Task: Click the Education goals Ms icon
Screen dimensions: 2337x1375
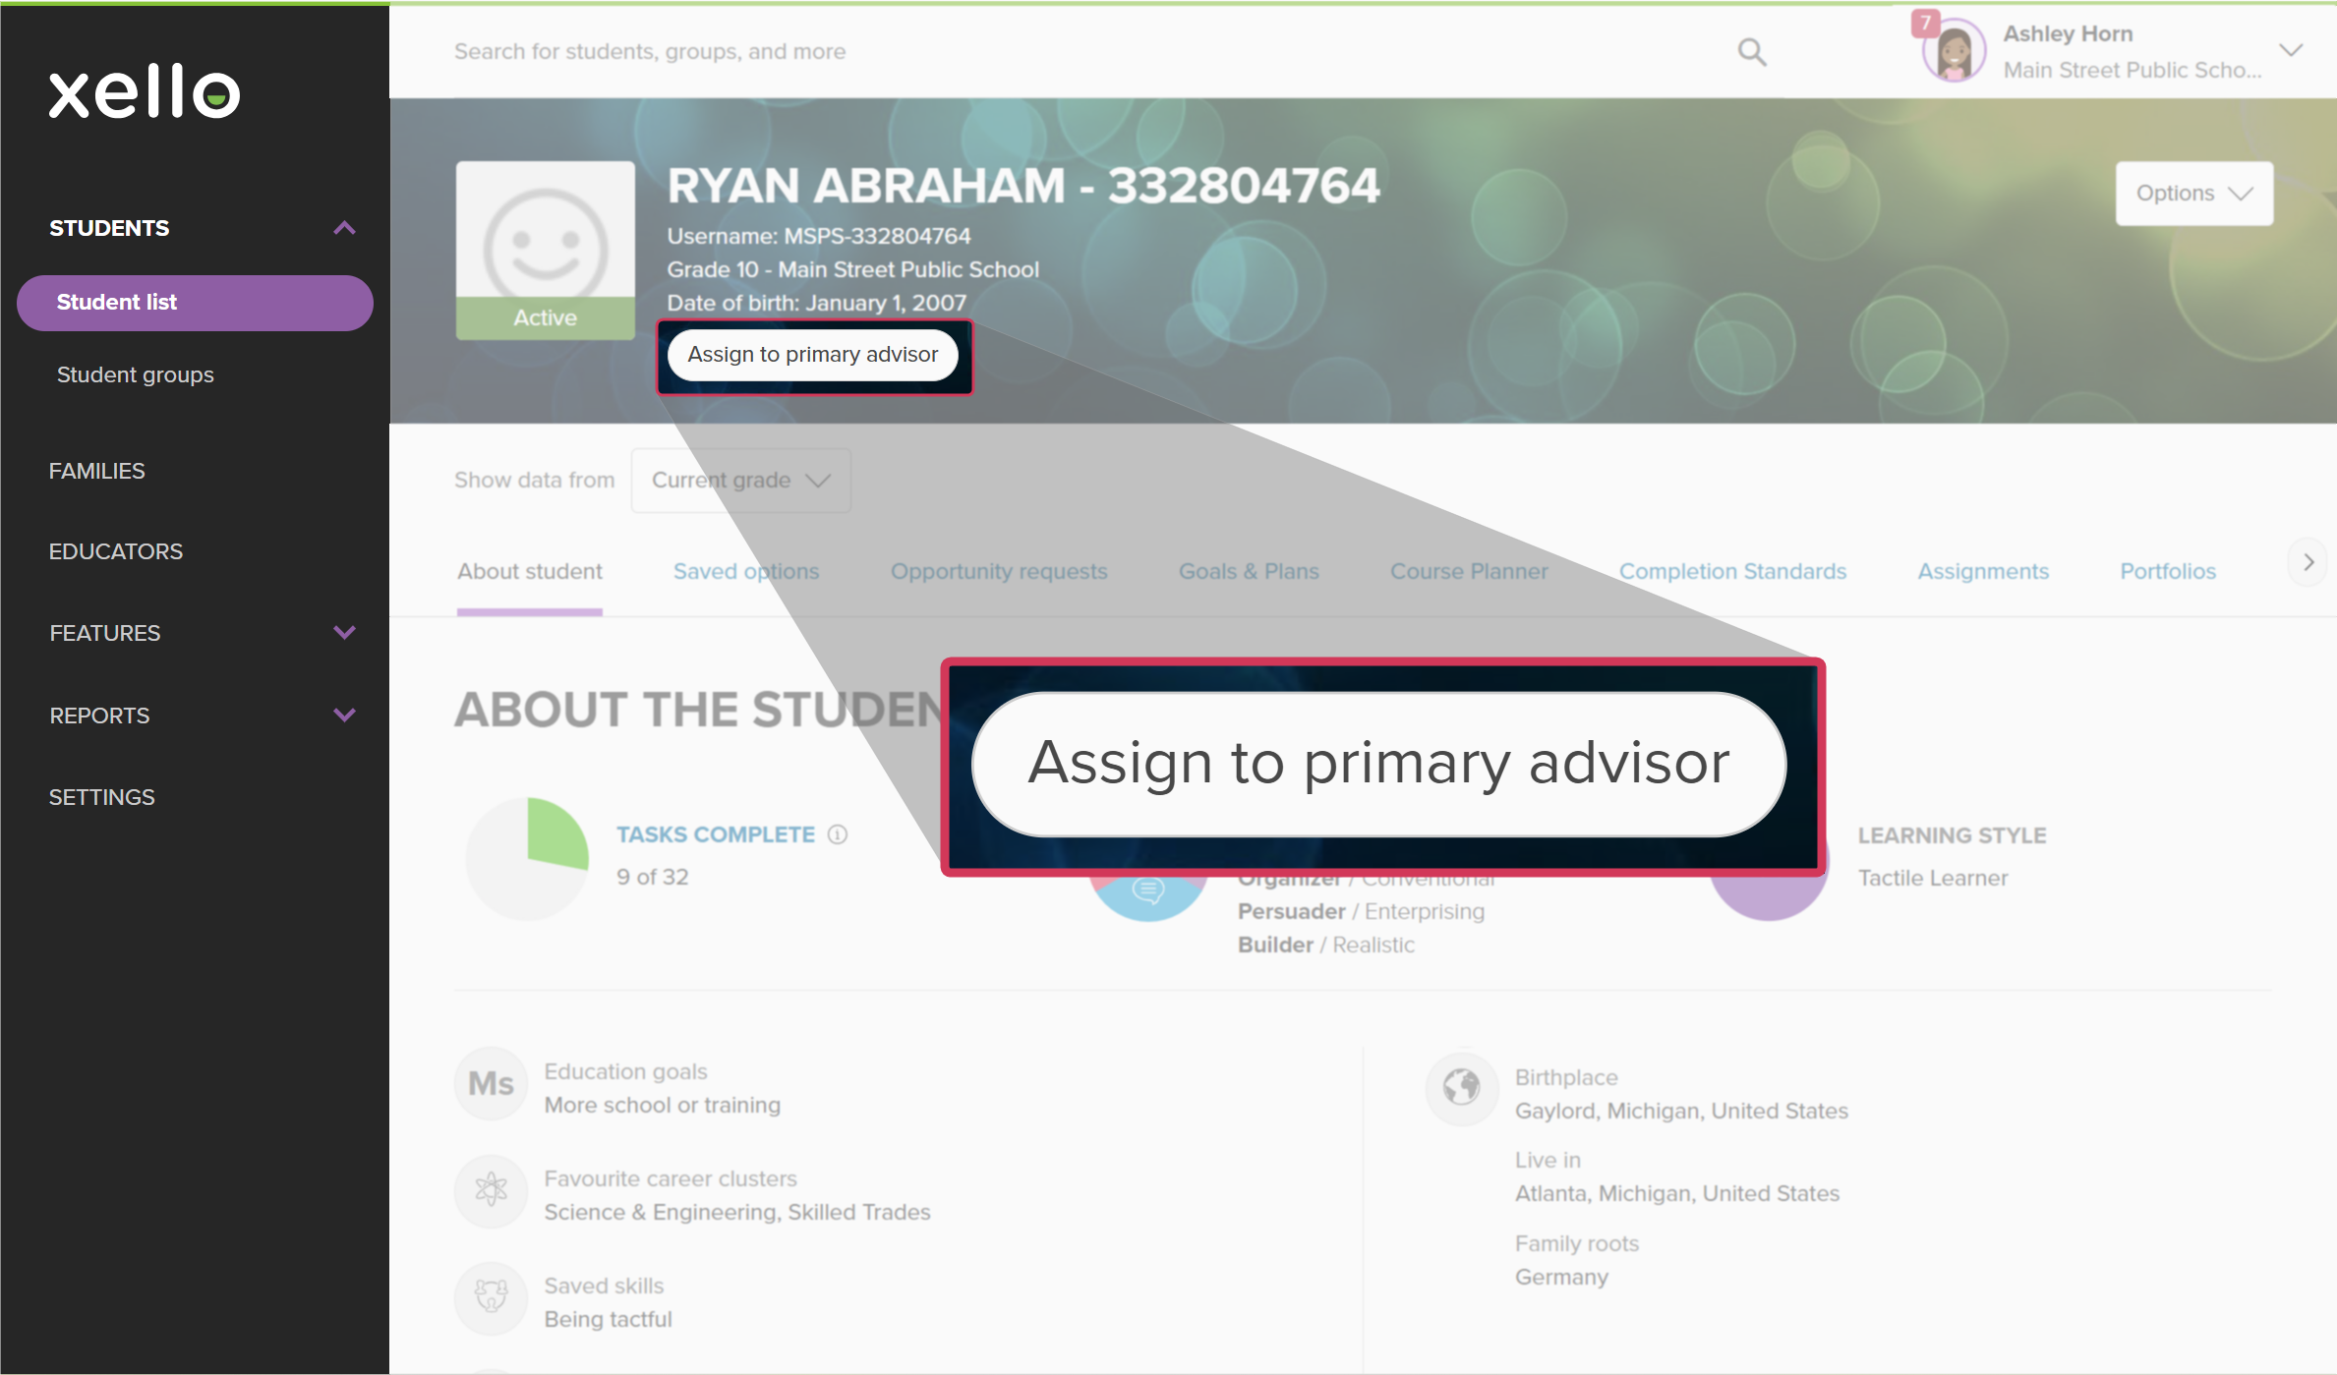Action: 491,1083
